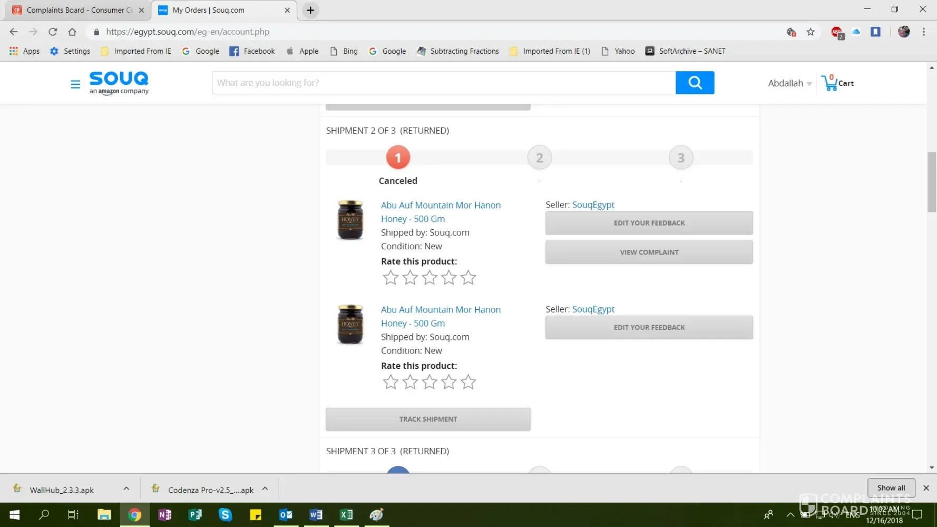Open Skype from the taskbar

225,514
